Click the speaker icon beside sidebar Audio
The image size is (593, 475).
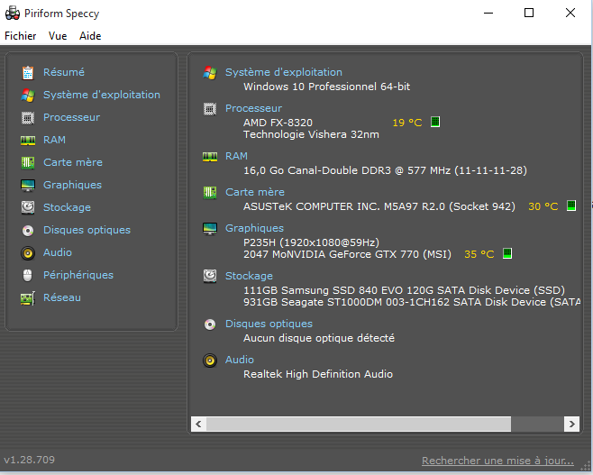pyautogui.click(x=28, y=252)
